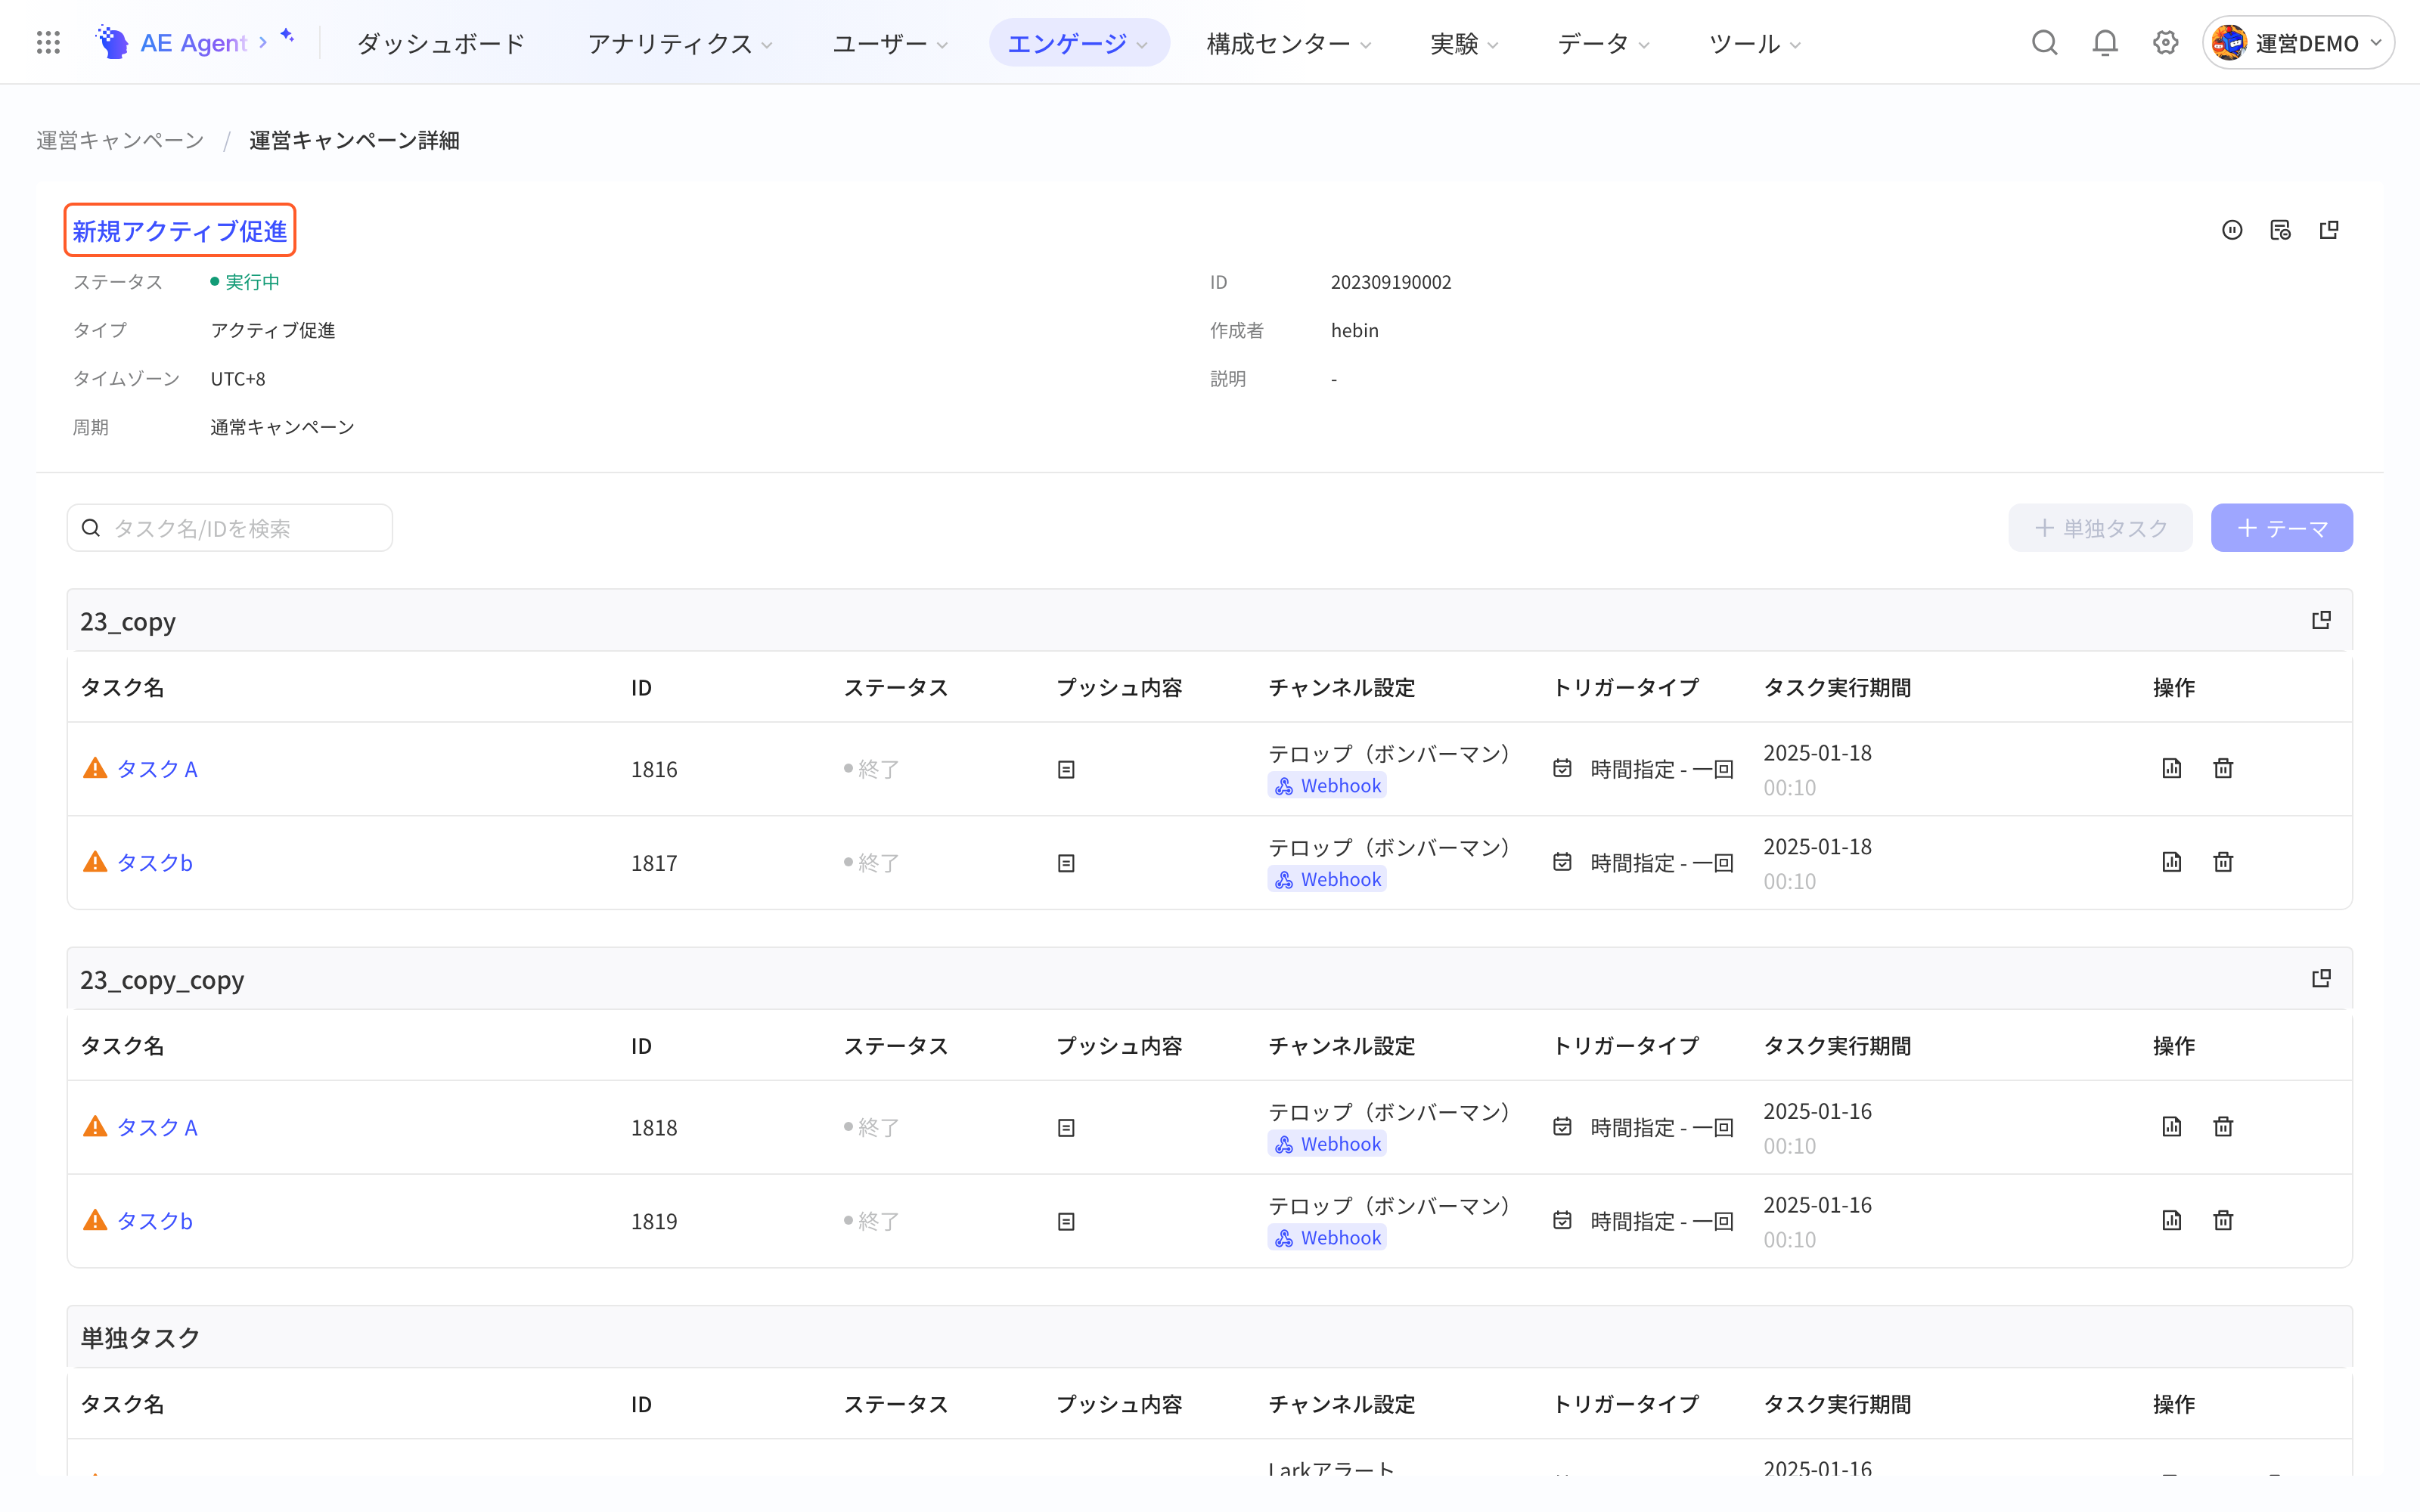
Task: Go to the ダッシュボード menu
Action: pyautogui.click(x=441, y=43)
